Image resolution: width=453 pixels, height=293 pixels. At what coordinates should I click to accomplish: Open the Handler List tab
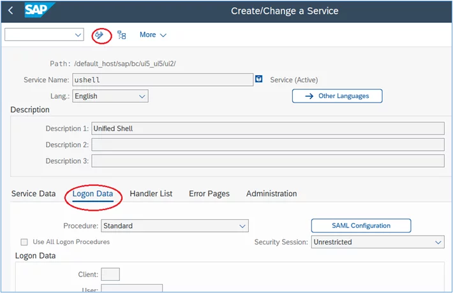tap(151, 194)
